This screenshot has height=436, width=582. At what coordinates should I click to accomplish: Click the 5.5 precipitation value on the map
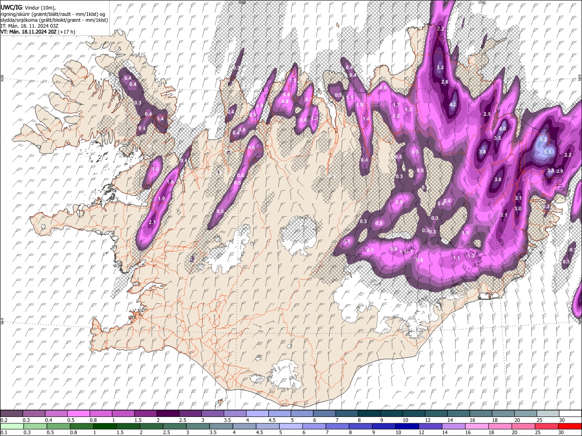(547, 152)
